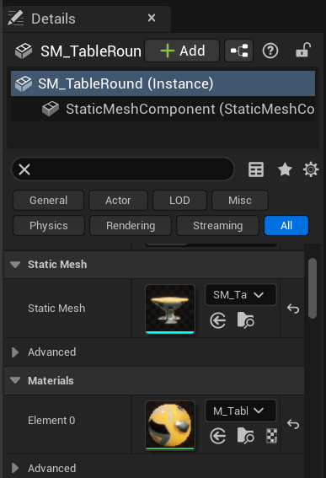Open the SM_Ta static mesh dropdown
The height and width of the screenshot is (478, 326).
pos(241,295)
